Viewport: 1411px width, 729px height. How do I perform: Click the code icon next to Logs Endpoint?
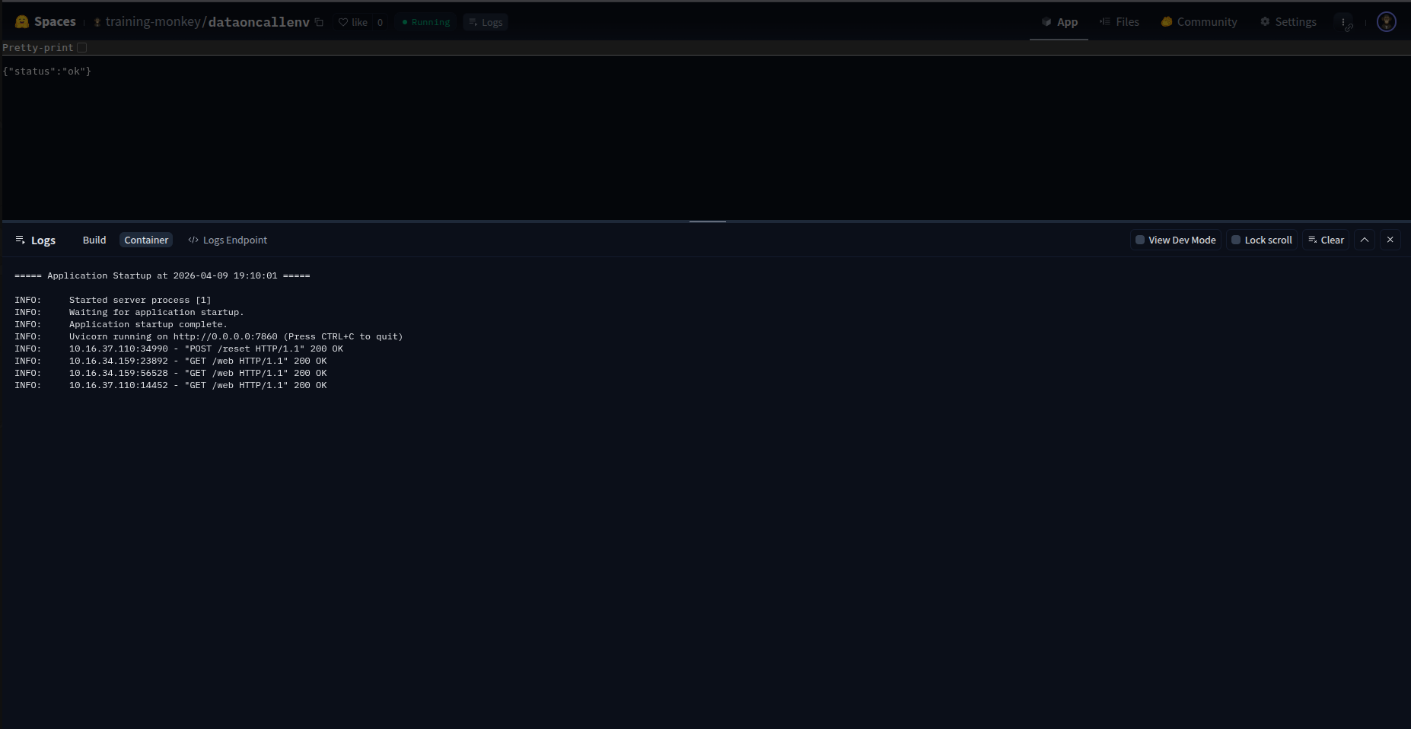(193, 240)
